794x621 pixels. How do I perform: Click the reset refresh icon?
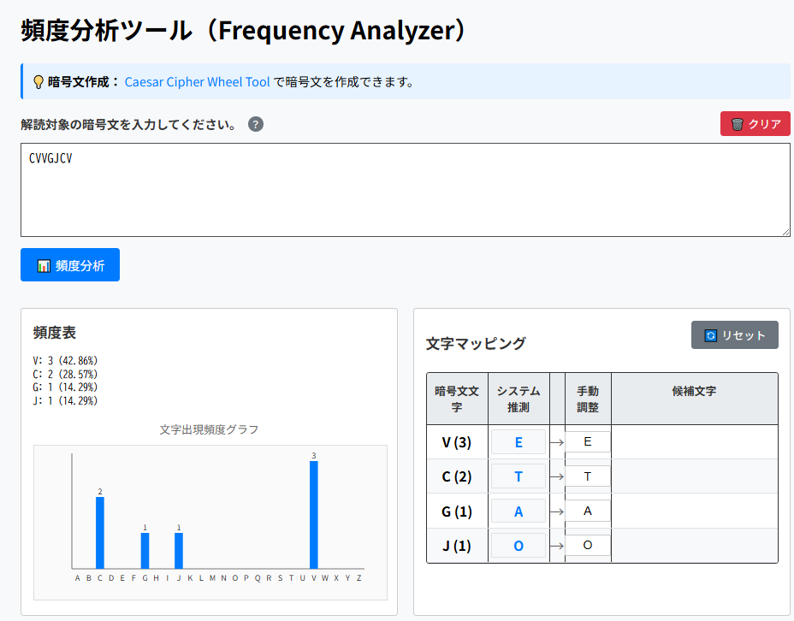(x=710, y=335)
